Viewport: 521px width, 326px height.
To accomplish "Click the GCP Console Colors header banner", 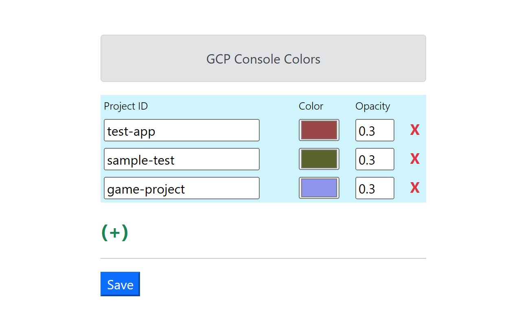I will pos(263,59).
